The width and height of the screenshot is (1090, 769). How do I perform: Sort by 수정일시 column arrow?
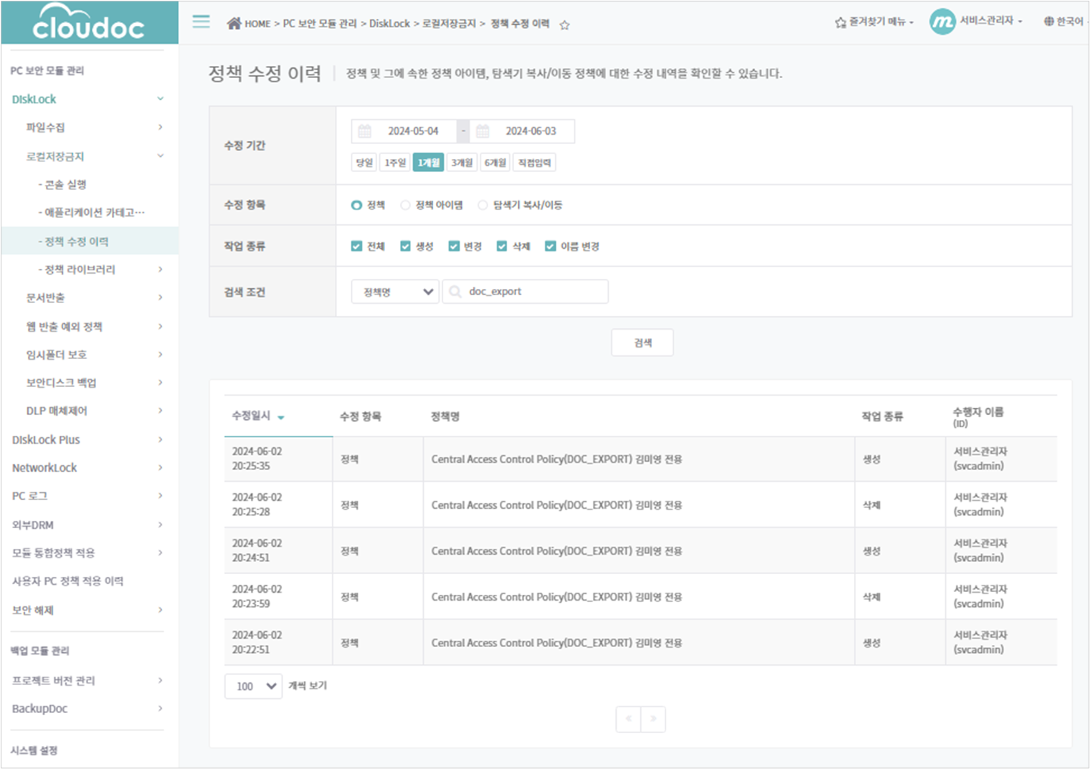[281, 417]
